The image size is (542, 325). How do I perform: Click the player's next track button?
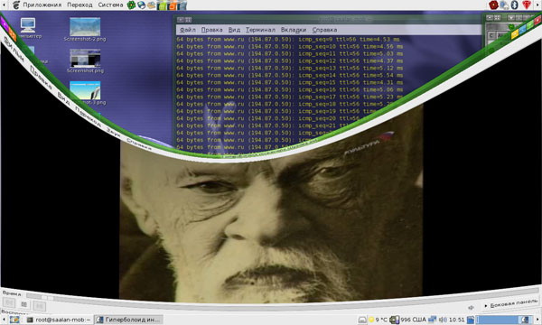pos(39,306)
